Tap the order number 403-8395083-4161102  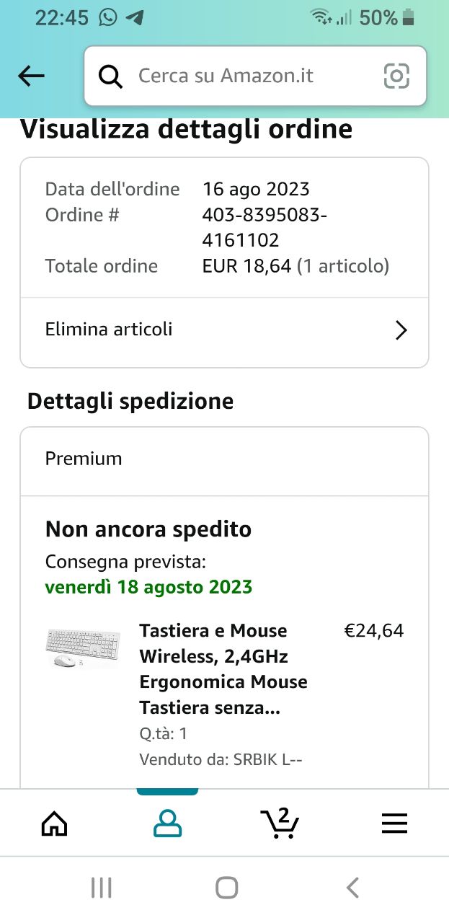coord(264,227)
